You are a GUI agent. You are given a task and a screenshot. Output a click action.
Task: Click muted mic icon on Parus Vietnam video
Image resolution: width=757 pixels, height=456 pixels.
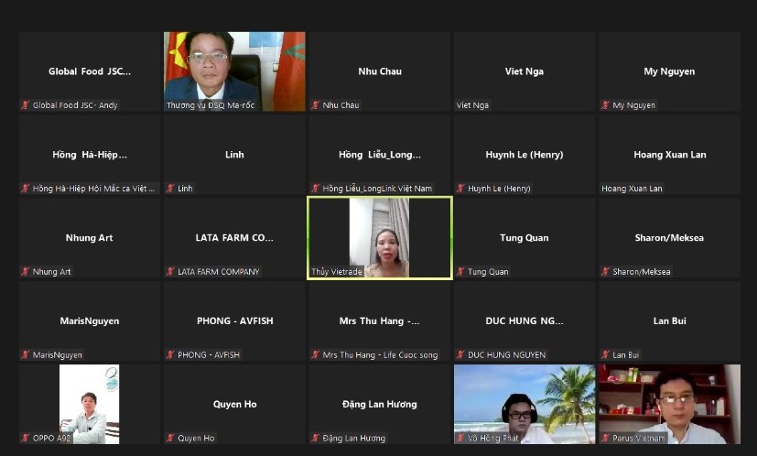(x=606, y=438)
